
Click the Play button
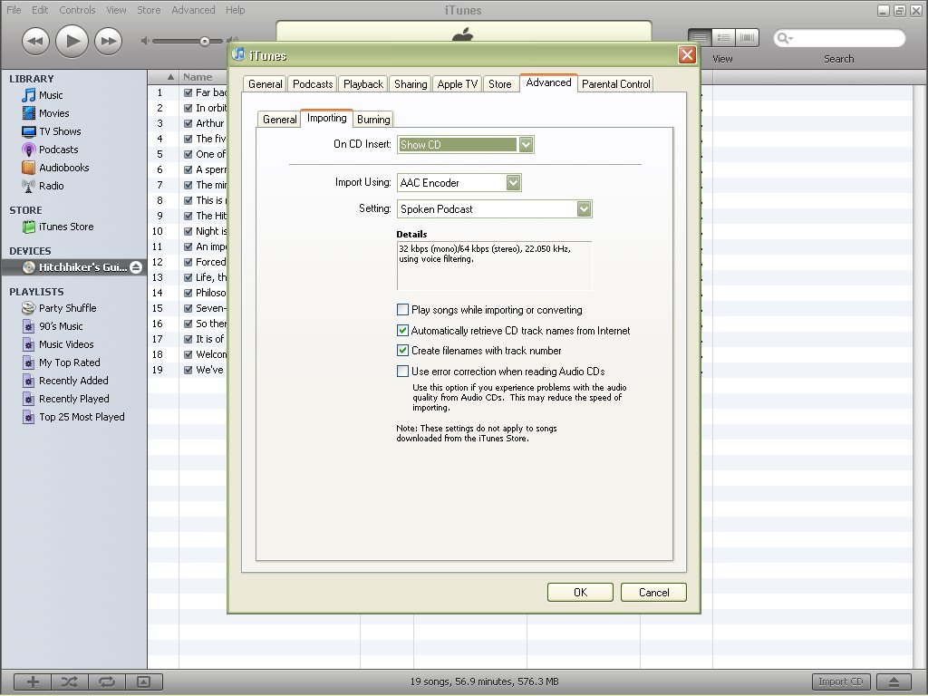[x=72, y=41]
